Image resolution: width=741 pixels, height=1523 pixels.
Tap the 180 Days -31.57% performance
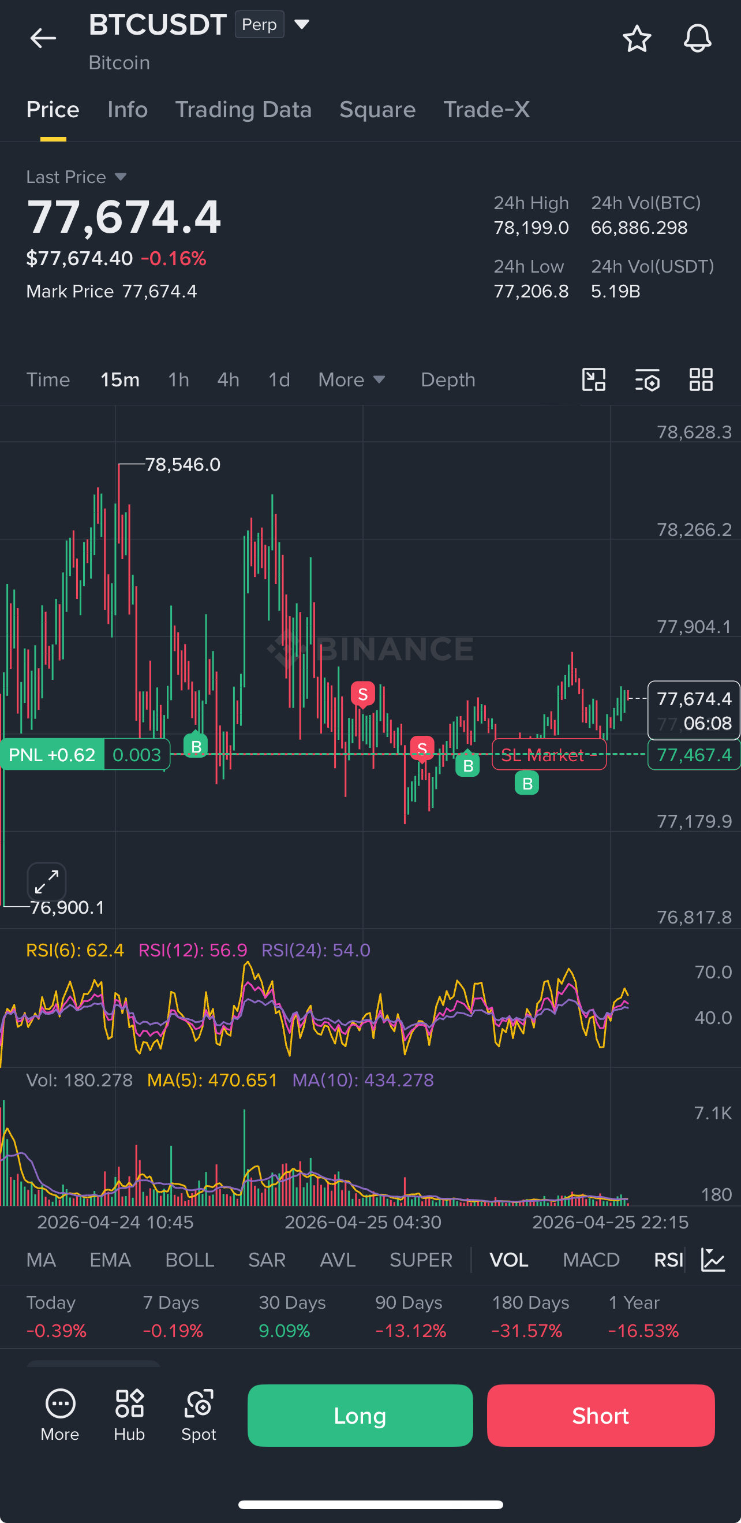(530, 1317)
